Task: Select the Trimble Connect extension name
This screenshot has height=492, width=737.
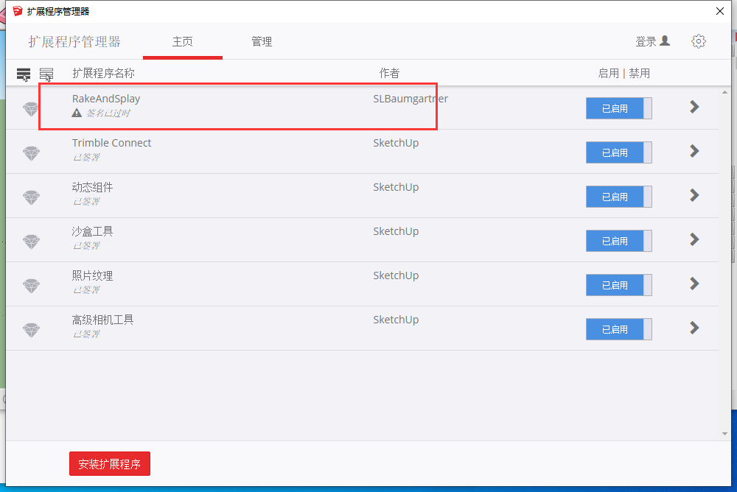Action: [111, 143]
